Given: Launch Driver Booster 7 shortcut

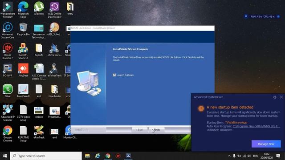Looking at the screenshot, I should (8, 51).
